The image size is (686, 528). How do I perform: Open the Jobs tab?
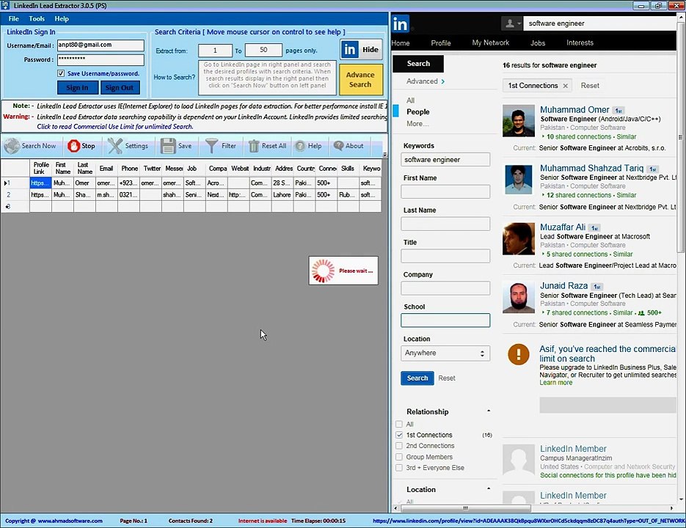[538, 43]
